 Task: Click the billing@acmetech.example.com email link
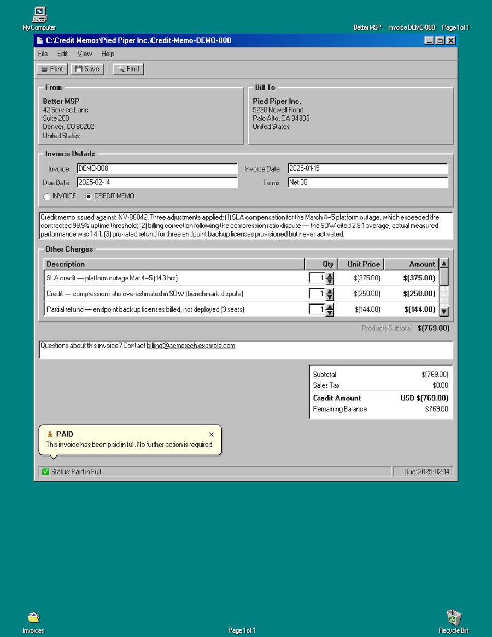(x=191, y=346)
